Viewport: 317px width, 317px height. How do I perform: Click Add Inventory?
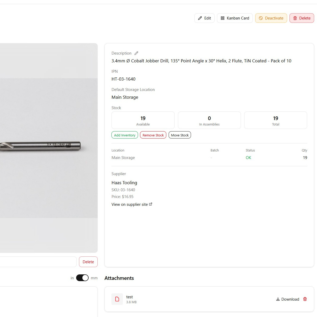[x=125, y=135]
